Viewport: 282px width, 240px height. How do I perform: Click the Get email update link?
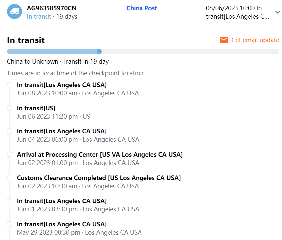255,40
